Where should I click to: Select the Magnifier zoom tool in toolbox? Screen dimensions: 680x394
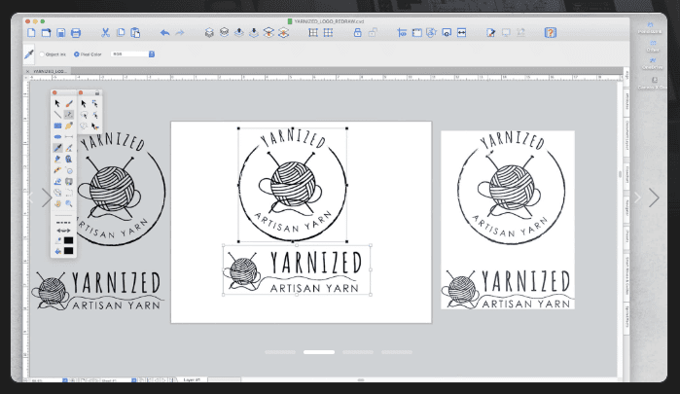point(69,204)
